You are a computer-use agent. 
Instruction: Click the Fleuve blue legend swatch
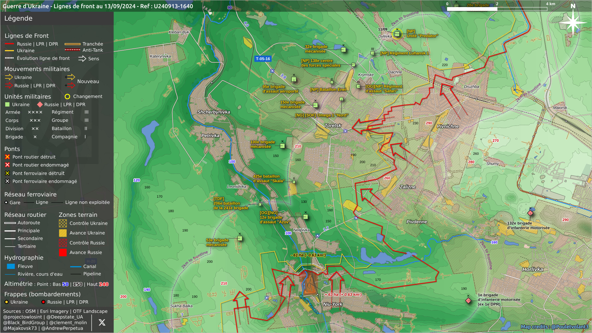pyautogui.click(x=11, y=266)
